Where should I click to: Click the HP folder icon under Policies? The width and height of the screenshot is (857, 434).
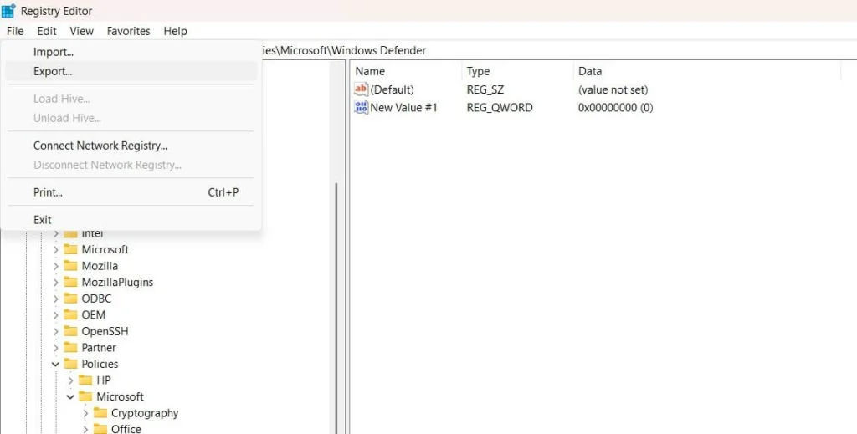point(85,380)
